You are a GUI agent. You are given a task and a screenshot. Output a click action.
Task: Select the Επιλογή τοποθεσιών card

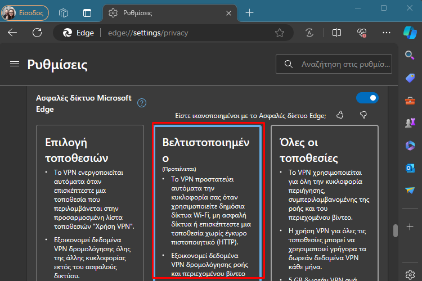(90, 203)
